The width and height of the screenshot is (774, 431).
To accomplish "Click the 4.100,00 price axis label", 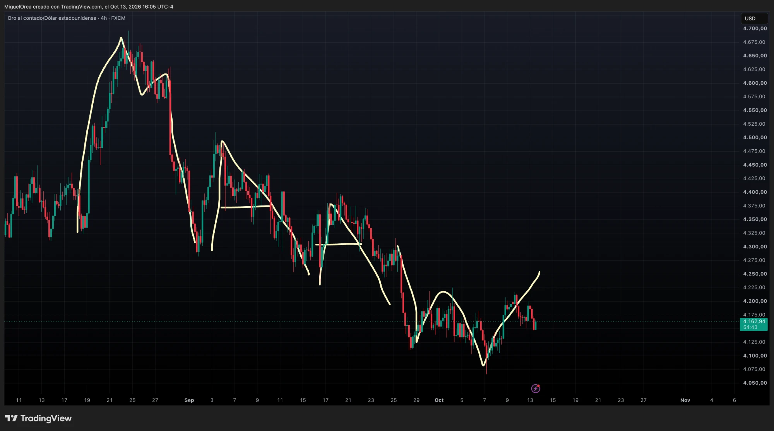I will coord(755,356).
